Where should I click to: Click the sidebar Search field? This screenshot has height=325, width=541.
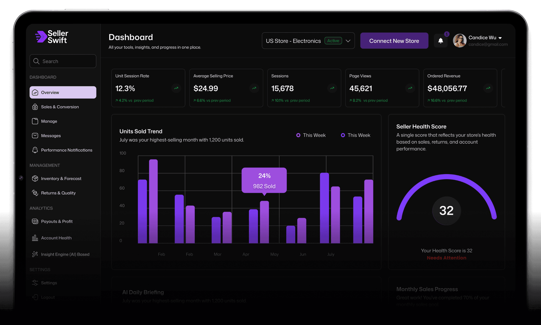point(63,61)
